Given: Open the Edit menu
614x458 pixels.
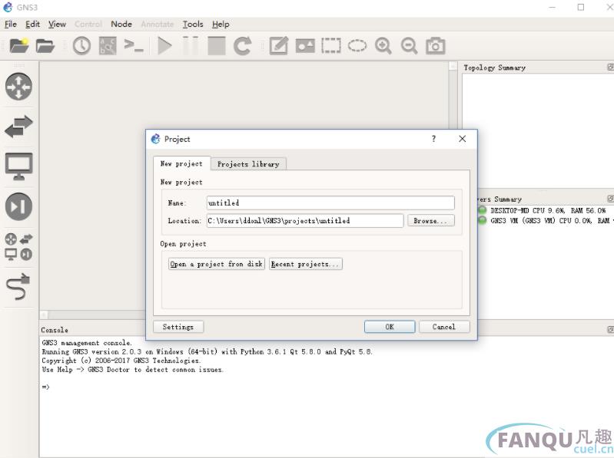Looking at the screenshot, I should click(32, 25).
